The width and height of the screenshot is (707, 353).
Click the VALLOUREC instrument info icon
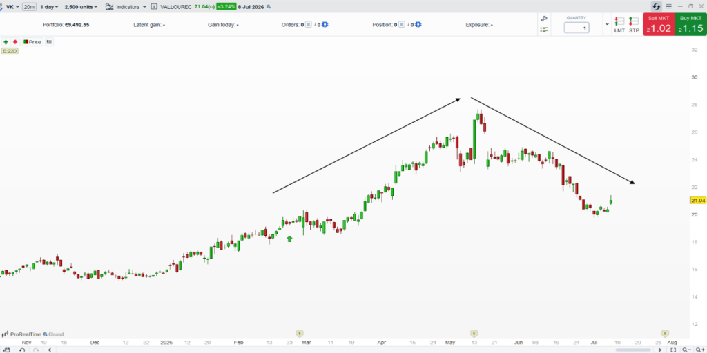click(154, 7)
